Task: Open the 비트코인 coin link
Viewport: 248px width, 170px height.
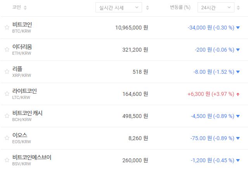Action: click(22, 25)
